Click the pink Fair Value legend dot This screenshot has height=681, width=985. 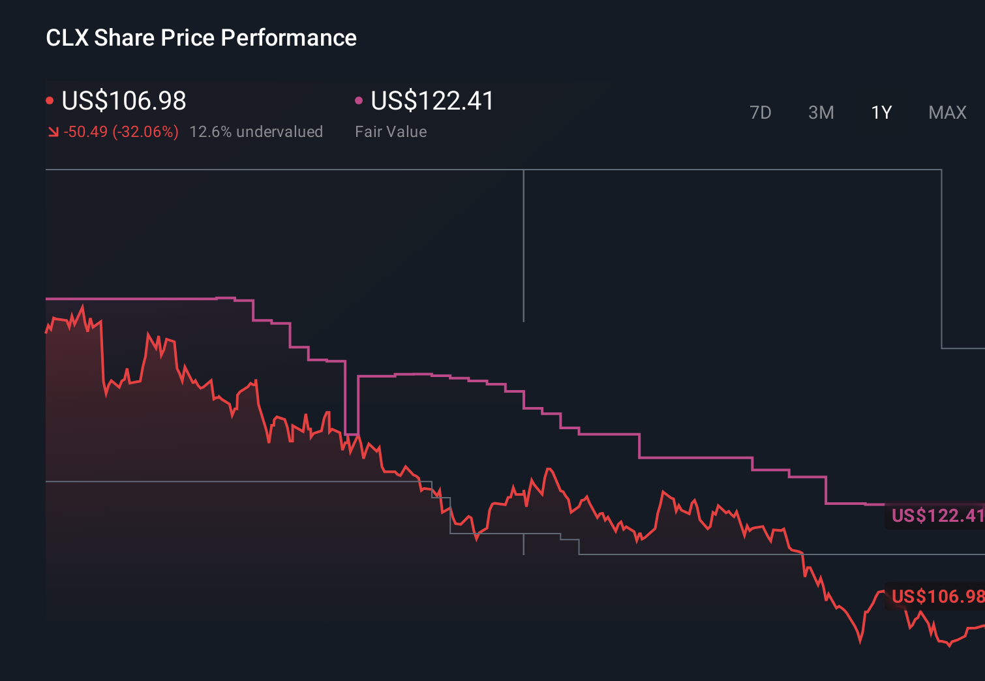tap(357, 100)
